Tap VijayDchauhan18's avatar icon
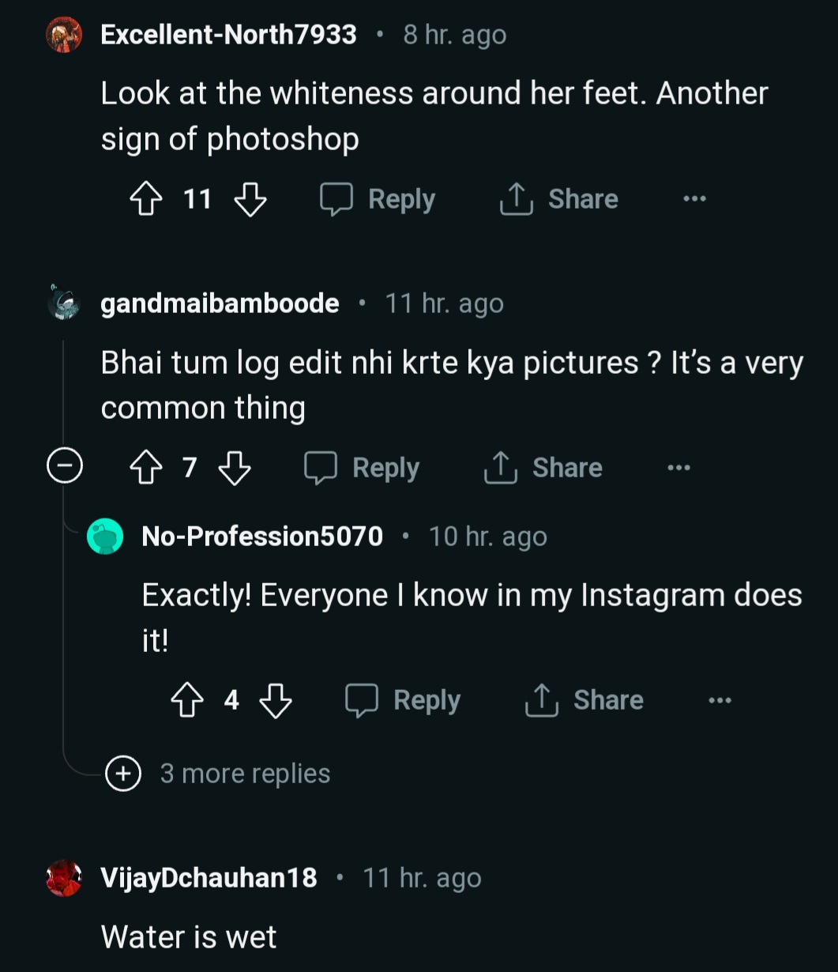 [64, 878]
